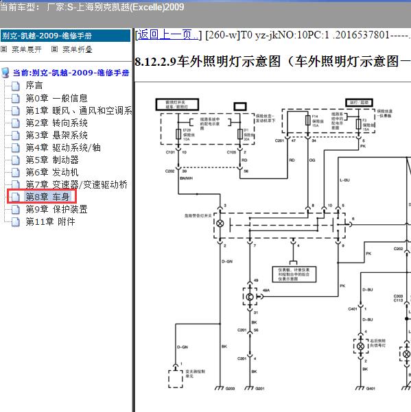Click the page icon next to 第4章
This screenshot has height=412, width=411.
[16, 147]
